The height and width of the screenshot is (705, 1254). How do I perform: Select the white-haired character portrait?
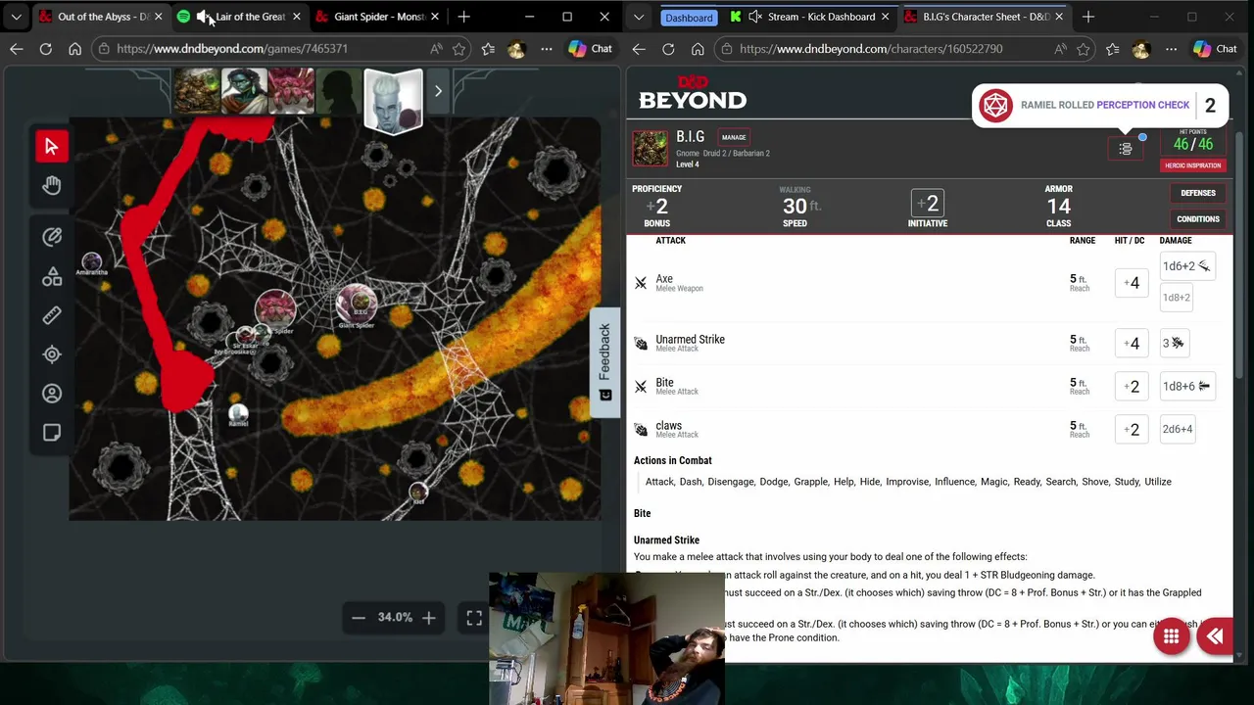(394, 101)
